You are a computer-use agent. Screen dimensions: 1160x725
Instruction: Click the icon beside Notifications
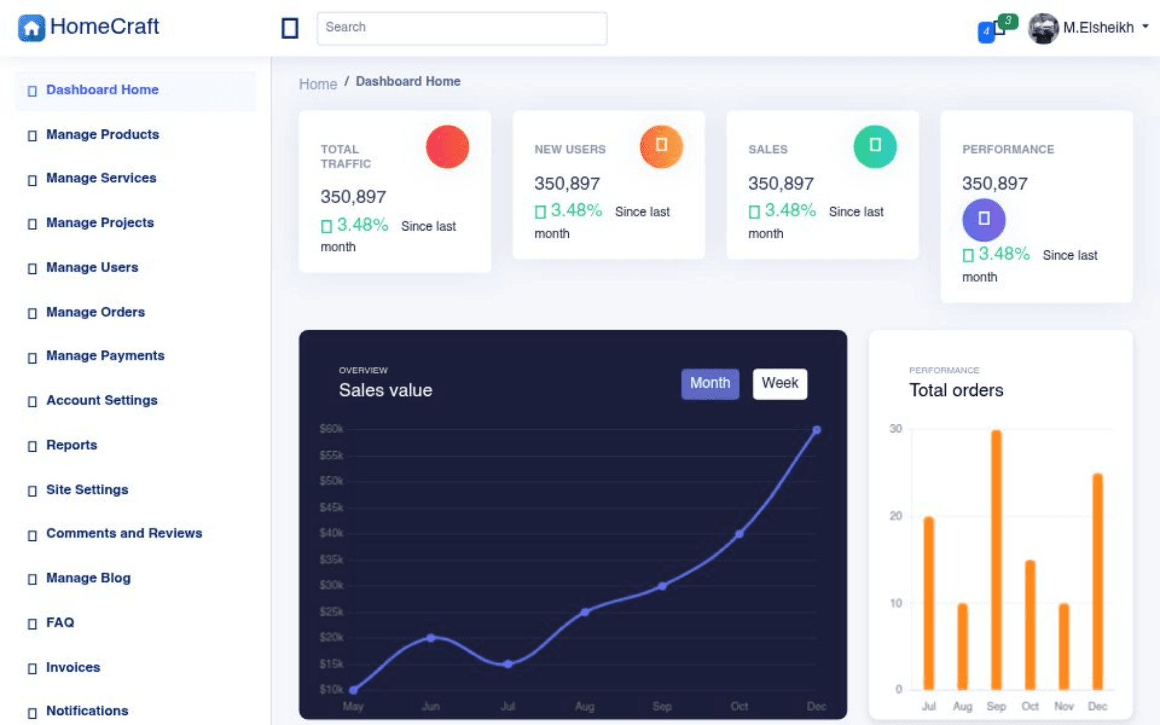click(x=32, y=713)
